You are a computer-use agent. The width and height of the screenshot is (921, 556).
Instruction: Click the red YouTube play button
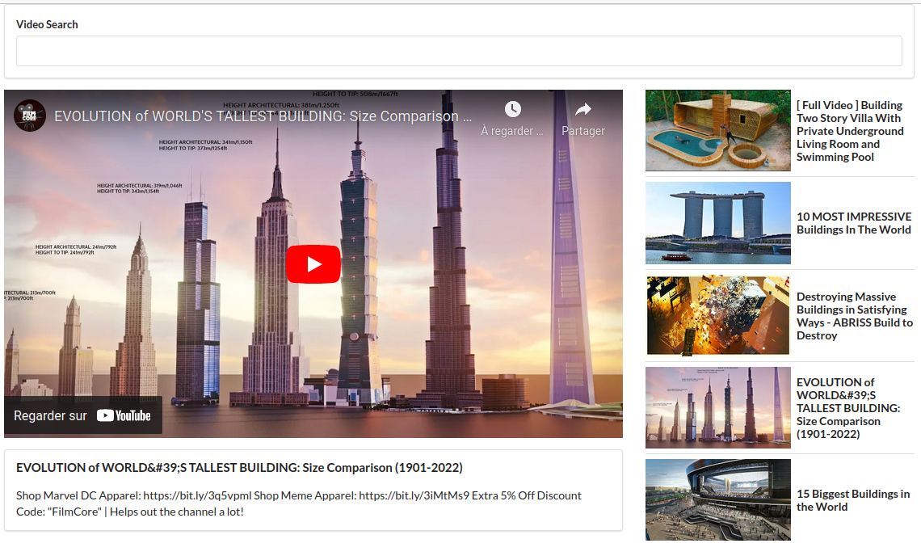313,264
